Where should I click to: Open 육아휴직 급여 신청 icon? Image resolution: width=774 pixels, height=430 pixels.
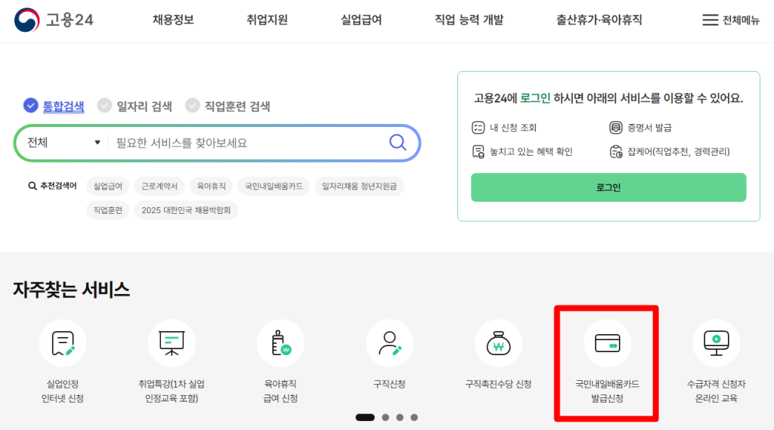[x=280, y=343]
